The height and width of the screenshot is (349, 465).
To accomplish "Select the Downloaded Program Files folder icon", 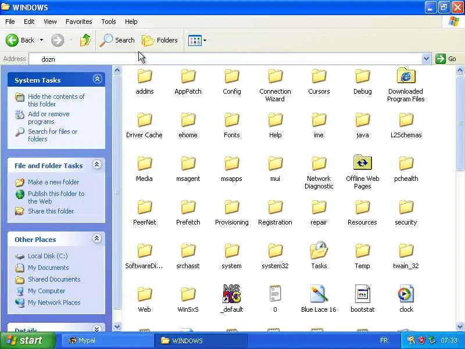I will pos(406,76).
